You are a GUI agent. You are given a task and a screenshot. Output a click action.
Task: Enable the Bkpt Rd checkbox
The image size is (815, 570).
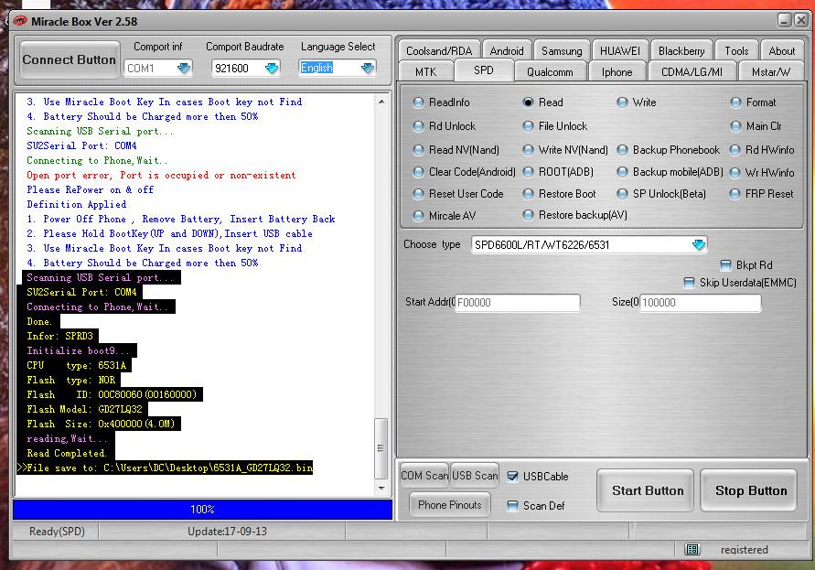725,265
